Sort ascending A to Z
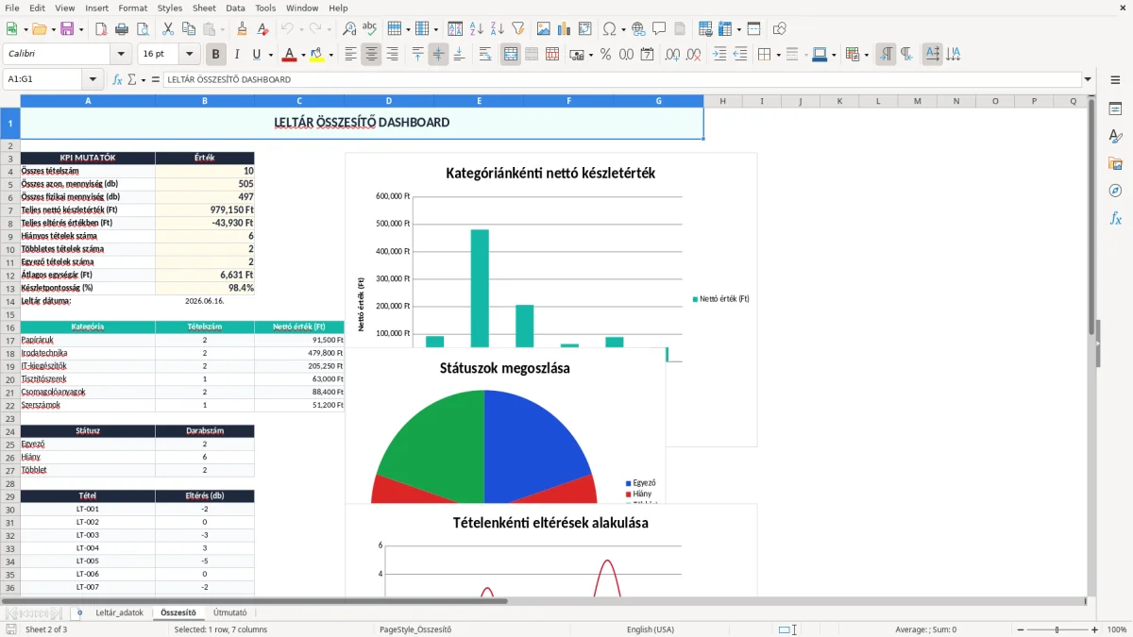 click(477, 29)
